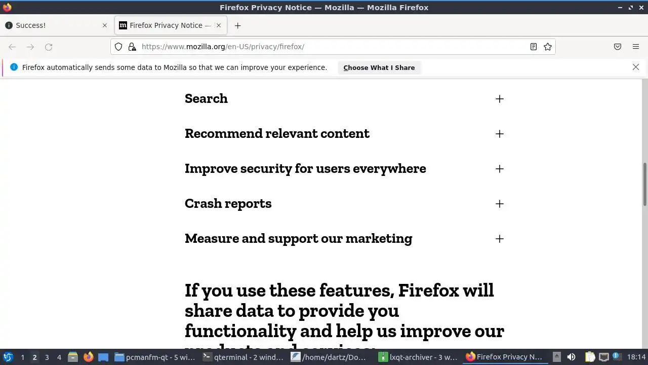This screenshot has height=365, width=648.
Task: Click the Choose What I Share button
Action: [379, 67]
